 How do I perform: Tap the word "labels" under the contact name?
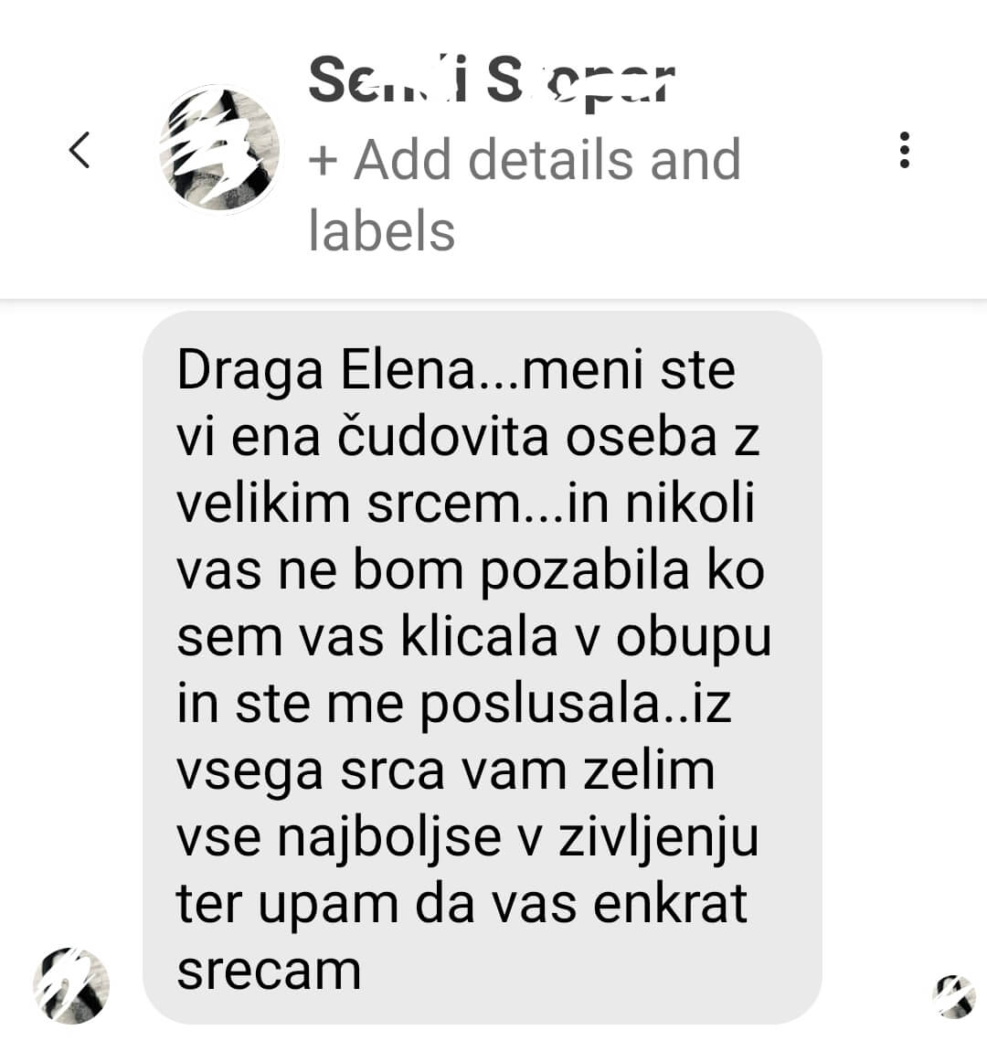coord(382,230)
